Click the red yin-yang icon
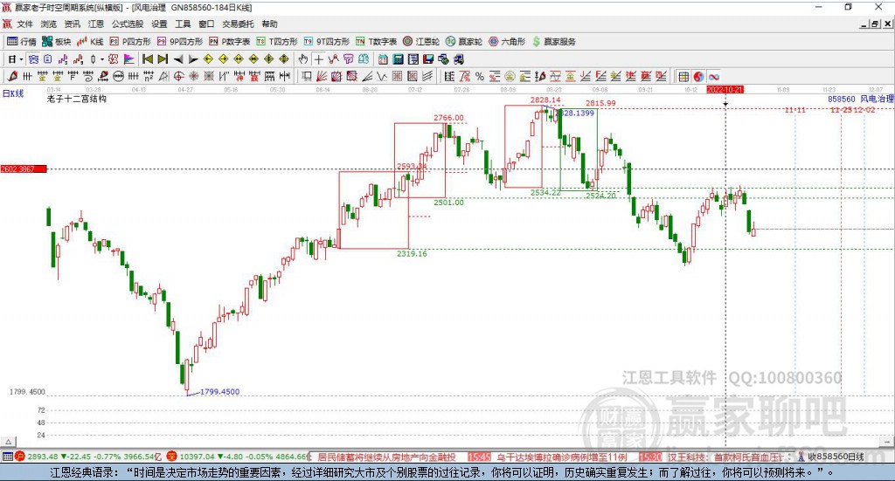This screenshot has height=481, width=895. tap(698, 76)
